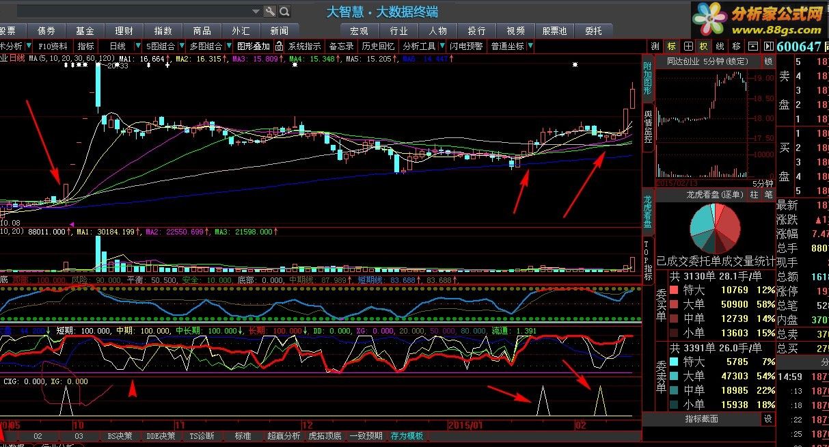Open the 委托 tab
The width and height of the screenshot is (829, 447).
pos(594,31)
